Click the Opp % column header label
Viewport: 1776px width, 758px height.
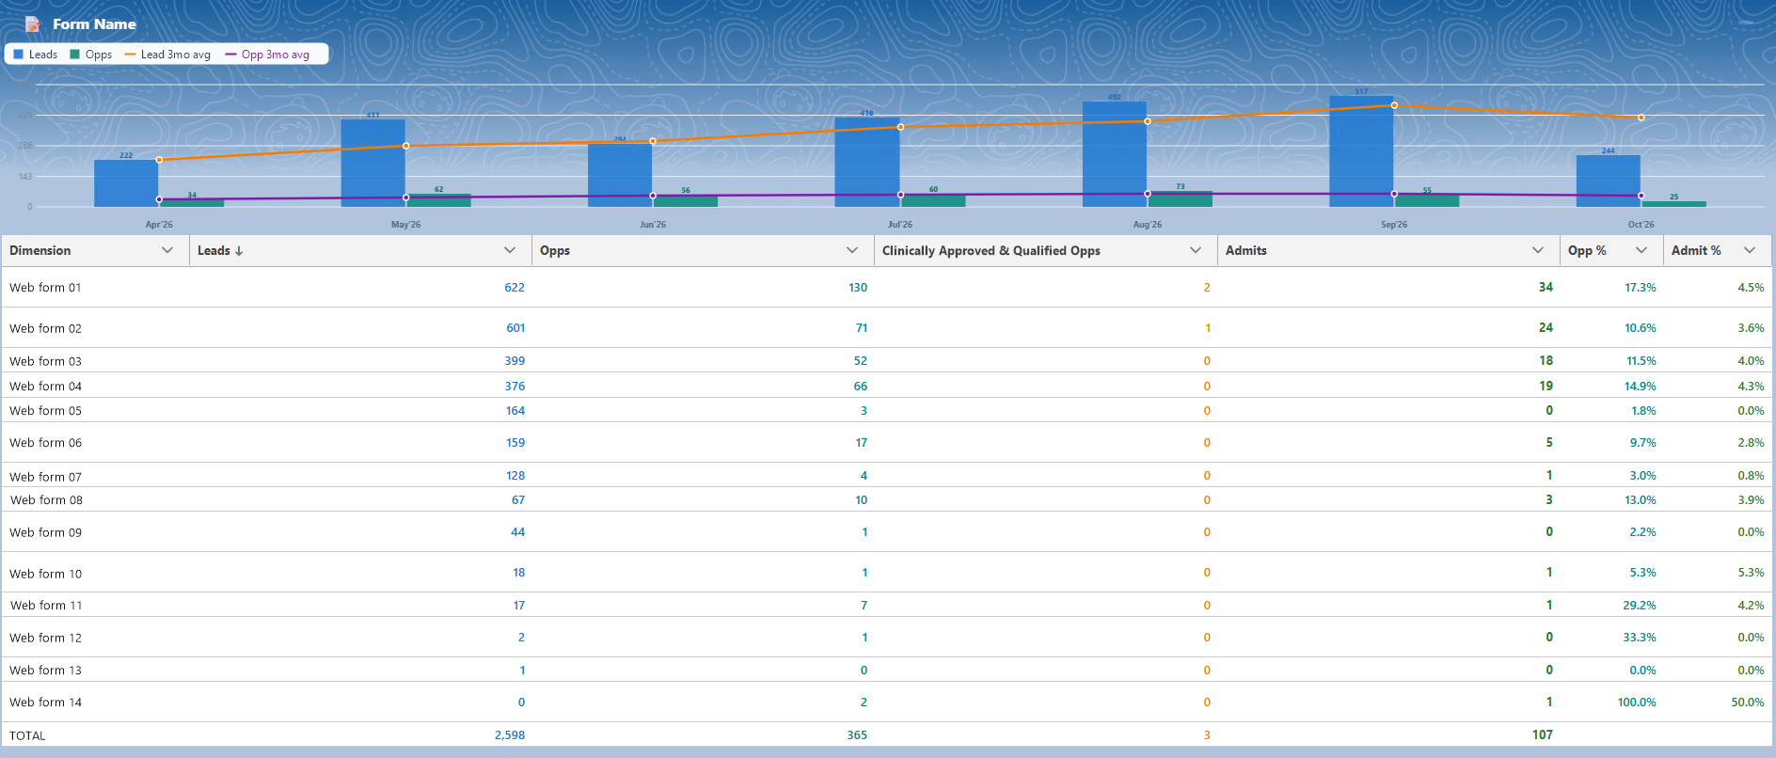(1587, 250)
